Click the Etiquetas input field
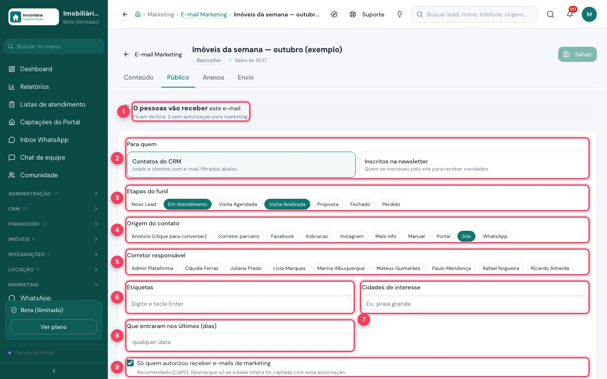The image size is (607, 379). (239, 304)
